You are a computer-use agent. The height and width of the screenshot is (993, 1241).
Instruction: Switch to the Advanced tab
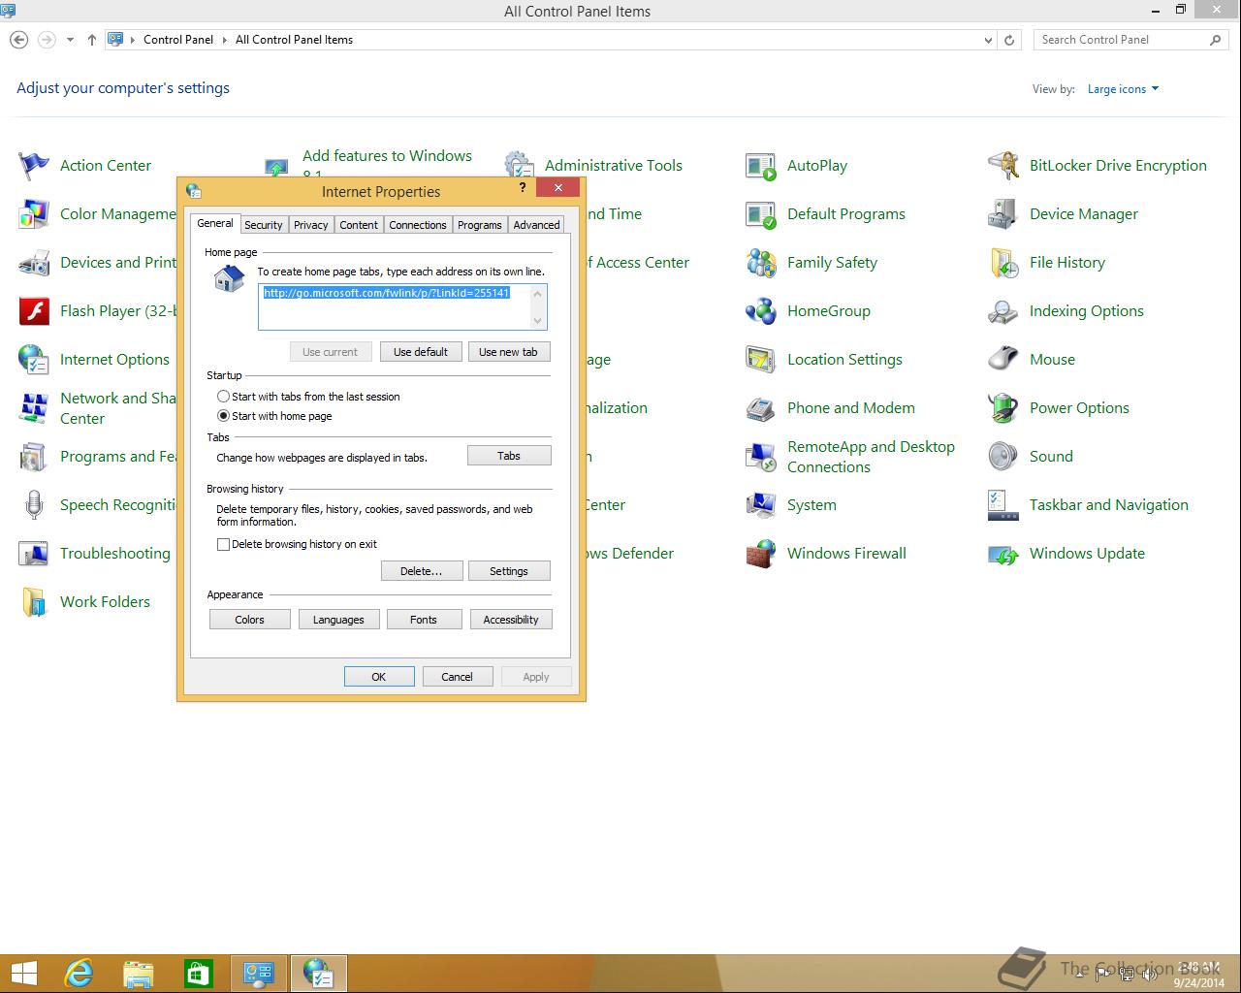537,225
